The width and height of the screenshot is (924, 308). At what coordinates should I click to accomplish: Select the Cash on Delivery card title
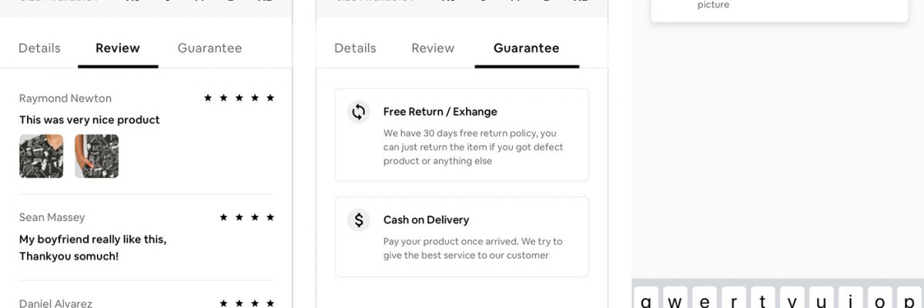point(426,220)
